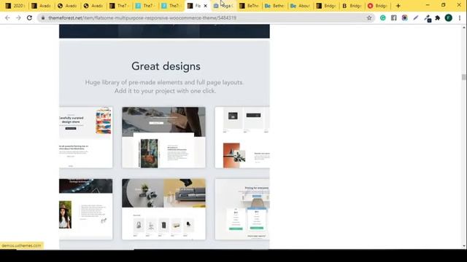
Task: Click the 'Great designs' heading
Action: (x=166, y=66)
